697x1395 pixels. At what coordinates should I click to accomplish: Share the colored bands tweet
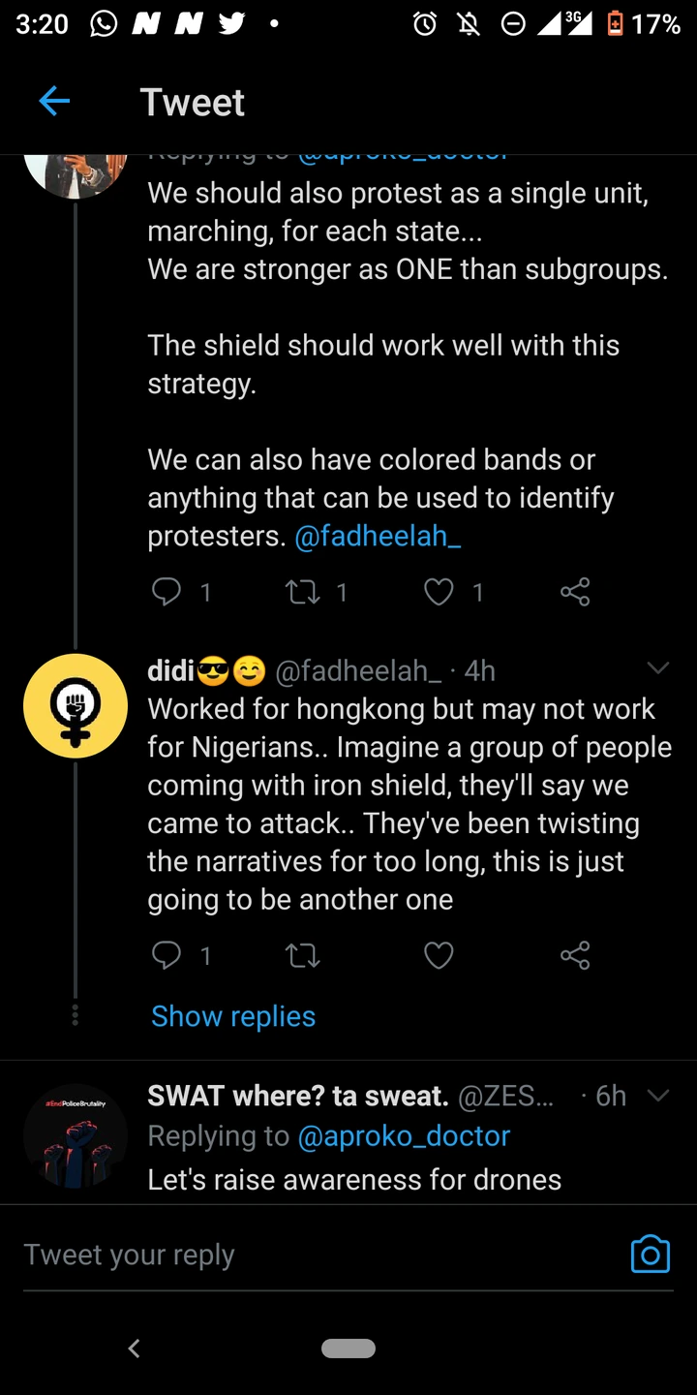[x=575, y=591]
